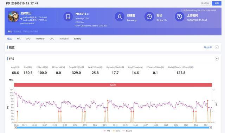Click the help icon beside Jank(/10min)
Image resolution: width=225 pixels, height=133 pixels.
(101, 67)
